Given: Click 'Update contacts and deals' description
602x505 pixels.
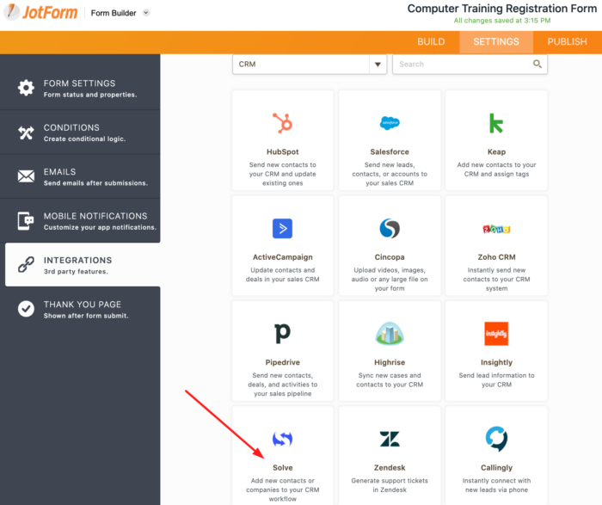Looking at the screenshot, I should tap(283, 274).
